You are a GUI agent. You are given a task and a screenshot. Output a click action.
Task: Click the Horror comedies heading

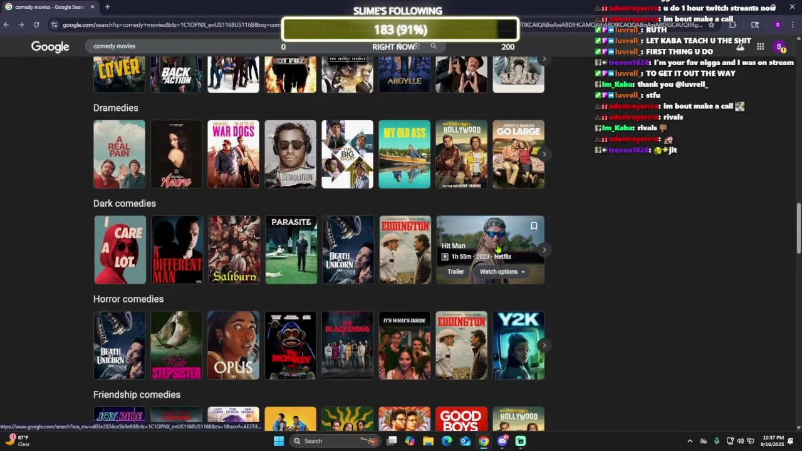point(128,299)
